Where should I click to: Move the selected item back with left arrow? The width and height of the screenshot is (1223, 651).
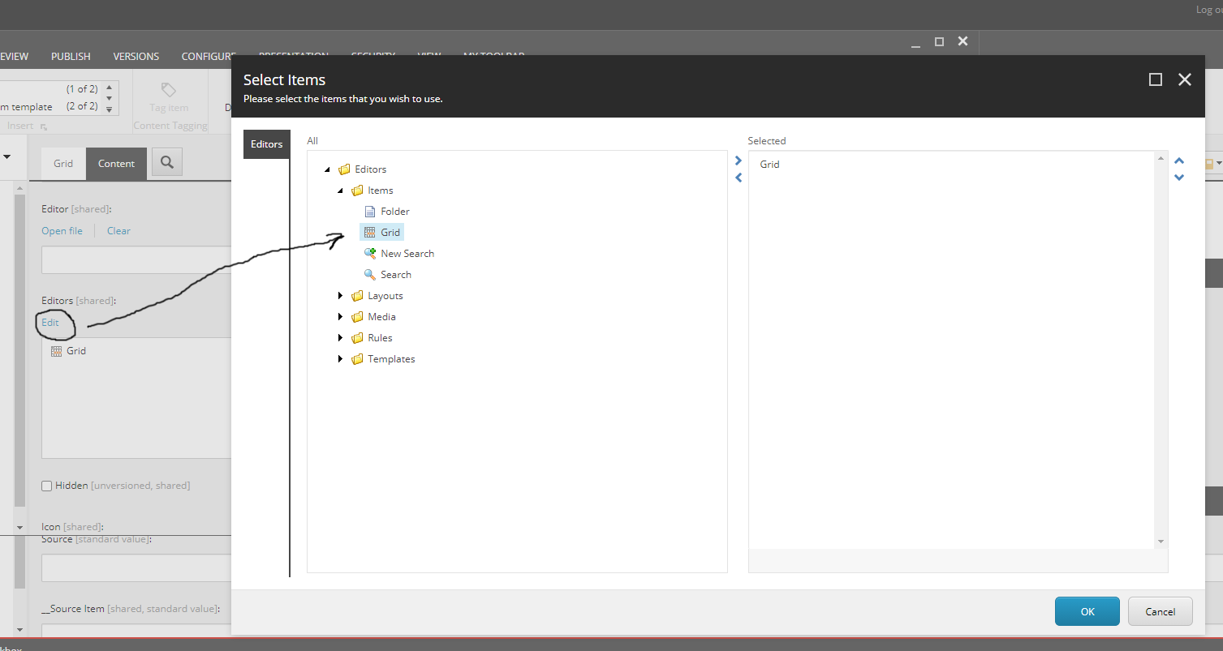[738, 178]
